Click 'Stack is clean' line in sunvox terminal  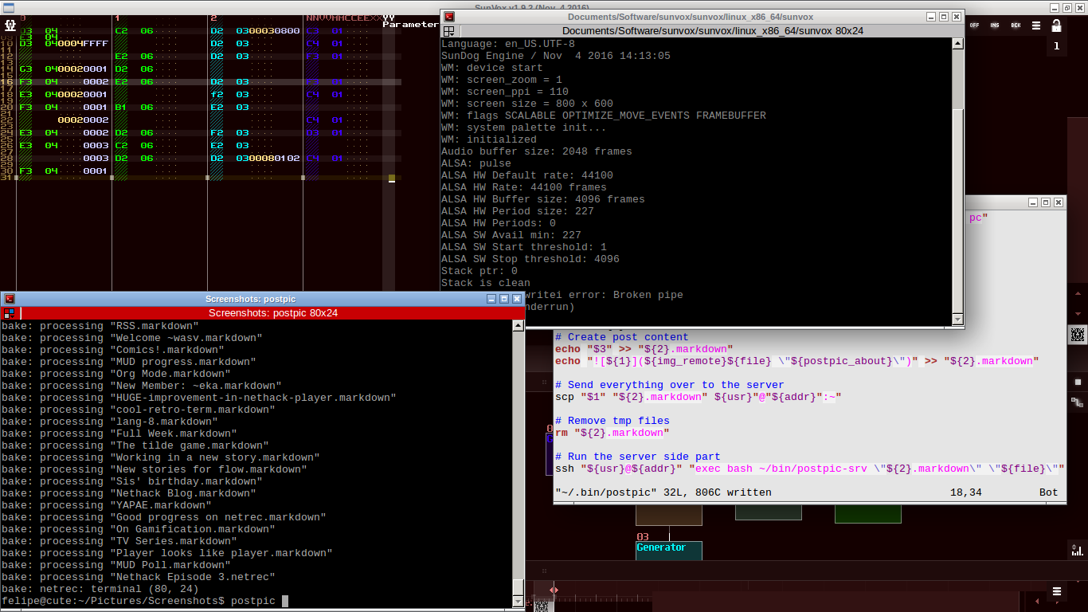(486, 283)
